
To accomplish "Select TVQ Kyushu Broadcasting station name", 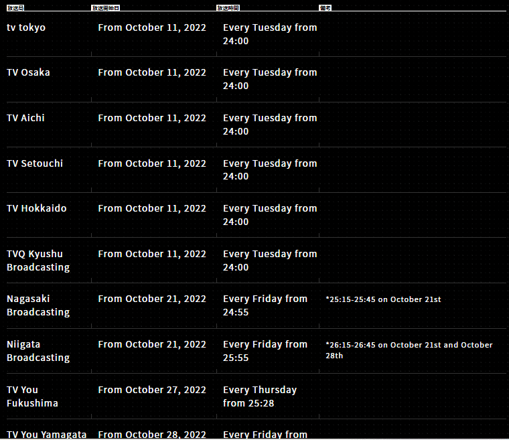I will click(38, 261).
